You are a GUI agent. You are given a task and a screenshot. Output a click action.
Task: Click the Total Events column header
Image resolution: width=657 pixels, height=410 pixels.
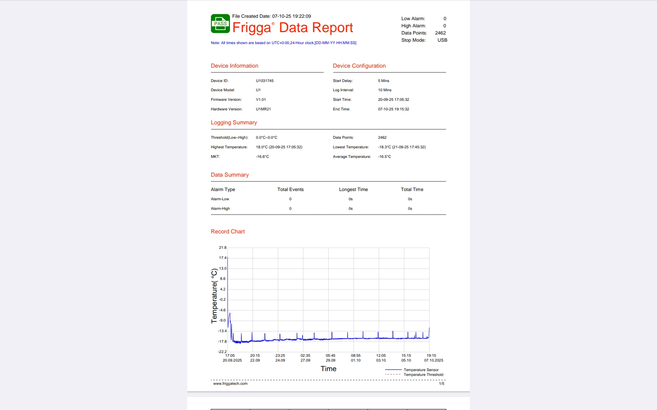pyautogui.click(x=290, y=189)
